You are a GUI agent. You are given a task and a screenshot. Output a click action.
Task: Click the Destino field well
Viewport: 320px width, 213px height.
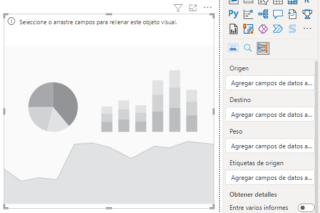pyautogui.click(x=270, y=114)
